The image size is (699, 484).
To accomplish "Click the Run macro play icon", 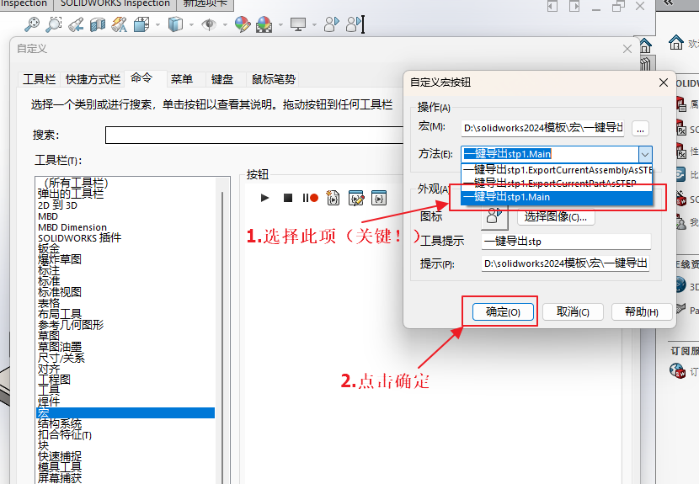I will 264,198.
